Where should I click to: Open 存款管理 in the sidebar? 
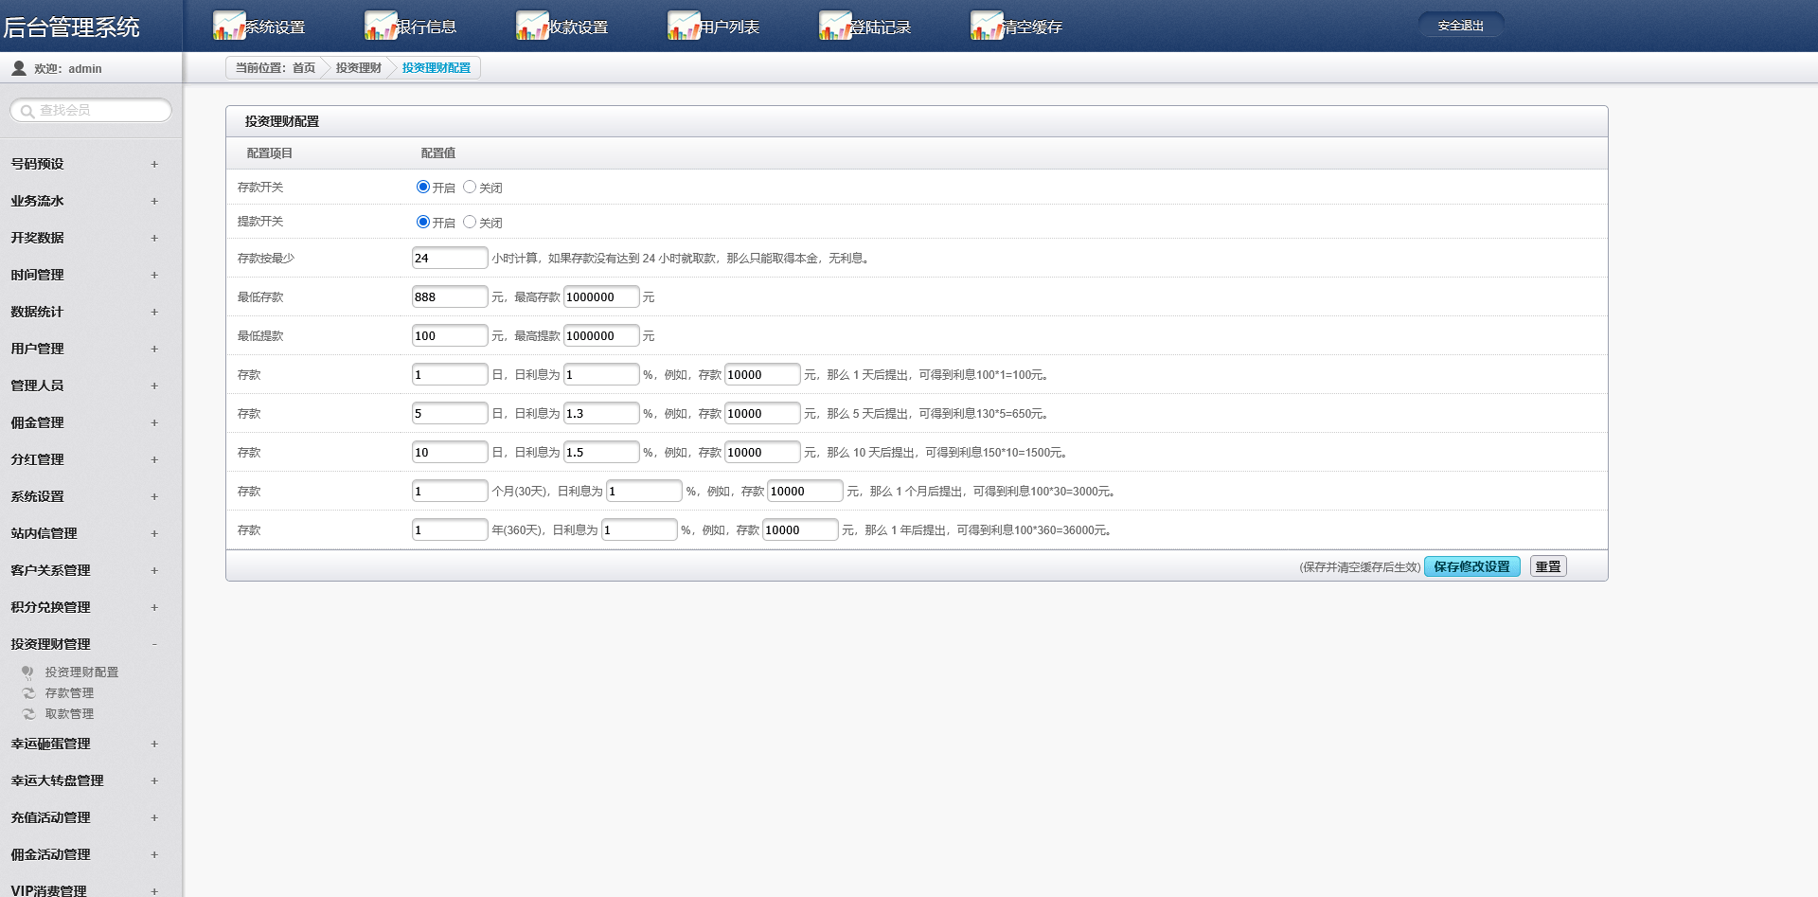69,693
